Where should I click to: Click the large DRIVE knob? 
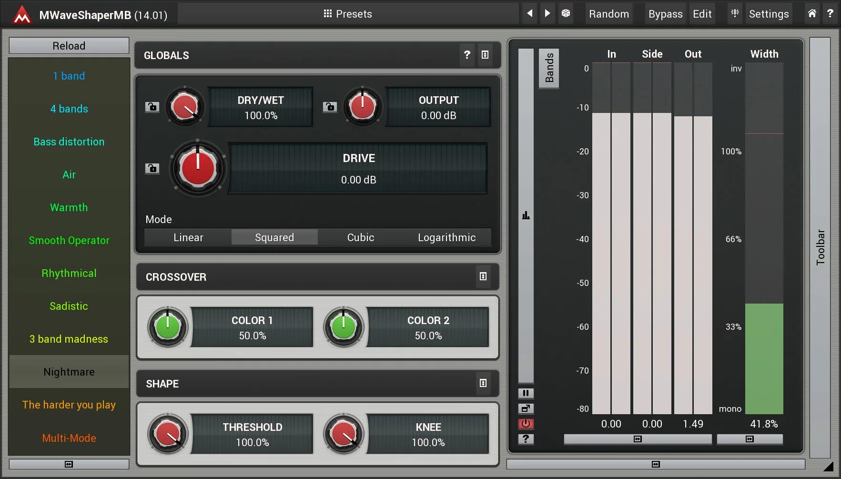(198, 168)
